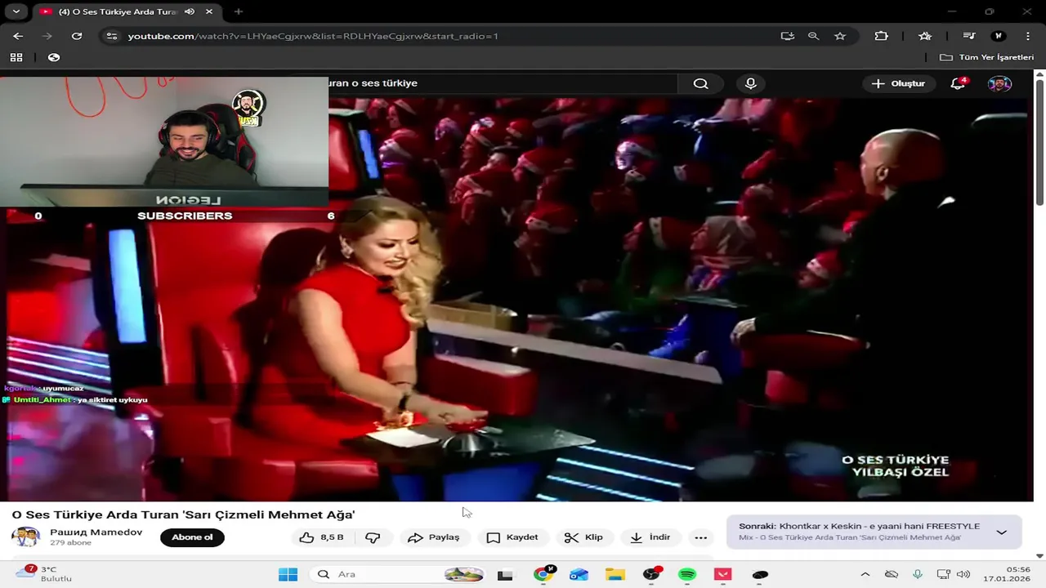Open the Chrome profile avatar
Viewport: 1046px width, 588px height.
tap(998, 36)
